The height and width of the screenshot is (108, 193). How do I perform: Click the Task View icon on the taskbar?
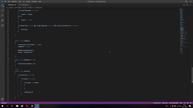(x=12, y=106)
